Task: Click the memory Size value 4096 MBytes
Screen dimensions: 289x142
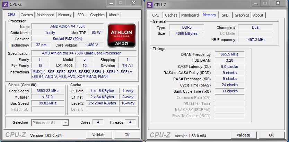Action: (186, 33)
